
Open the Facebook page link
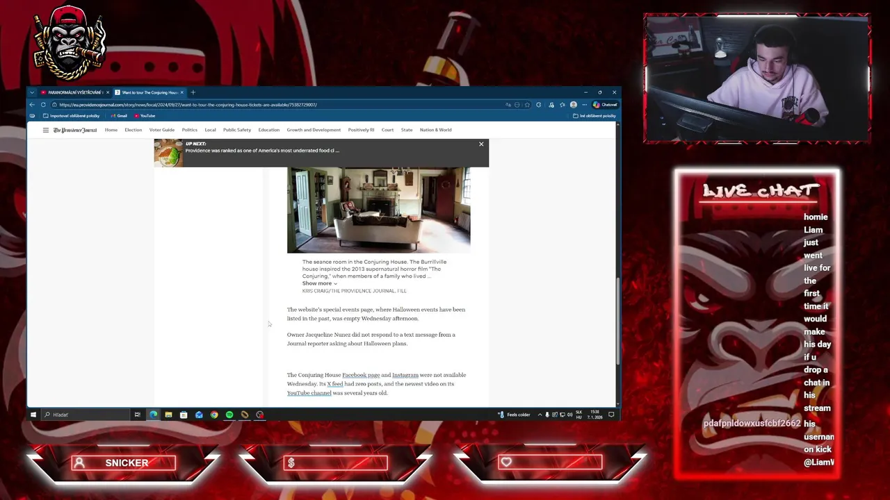coord(361,375)
